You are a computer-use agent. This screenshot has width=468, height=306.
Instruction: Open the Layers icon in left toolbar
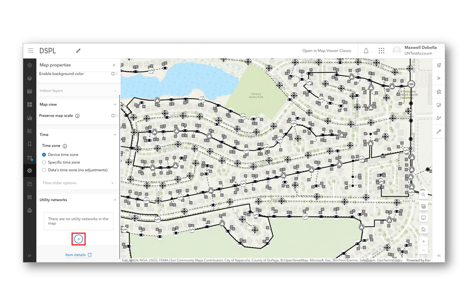(30, 79)
